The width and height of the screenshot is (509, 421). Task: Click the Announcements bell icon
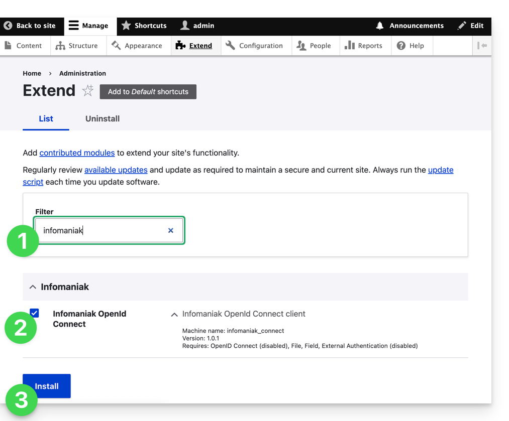pos(379,26)
